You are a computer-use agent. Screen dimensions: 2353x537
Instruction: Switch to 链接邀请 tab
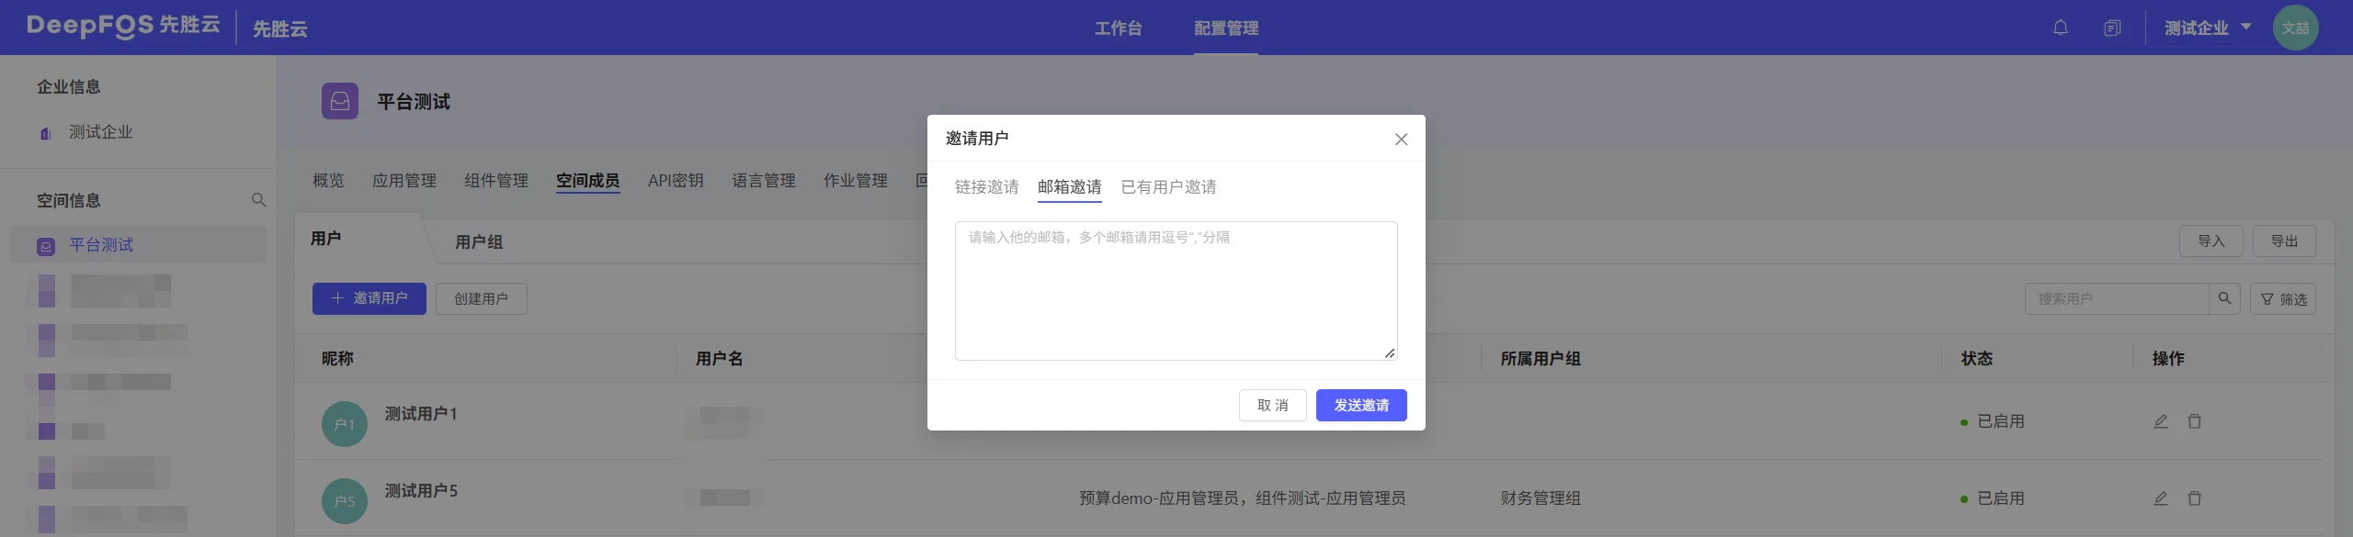pyautogui.click(x=987, y=187)
